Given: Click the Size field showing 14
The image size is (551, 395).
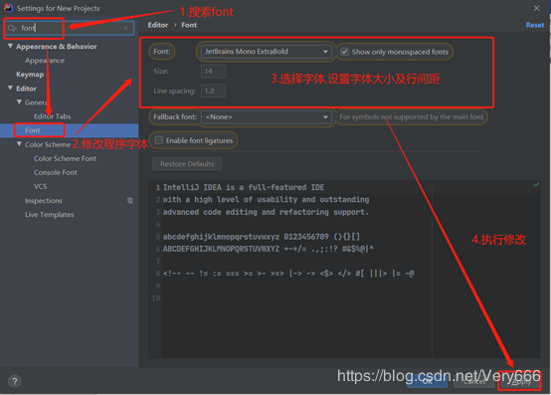Looking at the screenshot, I should (213, 72).
